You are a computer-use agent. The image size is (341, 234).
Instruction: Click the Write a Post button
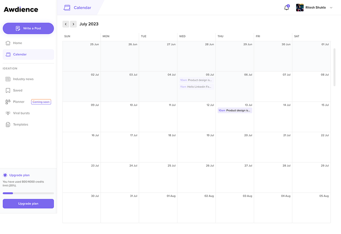[28, 28]
